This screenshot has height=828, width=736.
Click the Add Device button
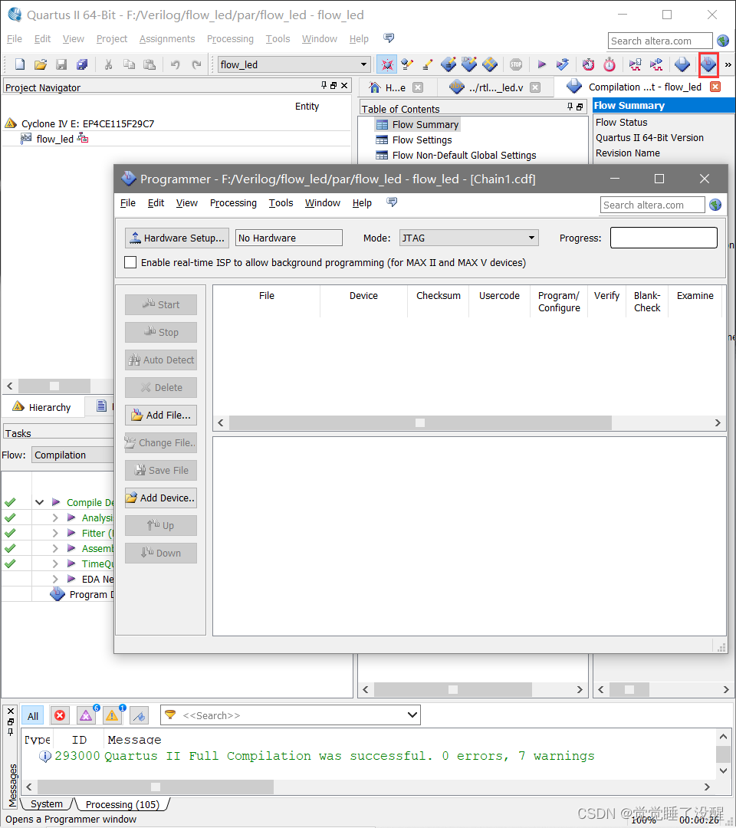(161, 498)
